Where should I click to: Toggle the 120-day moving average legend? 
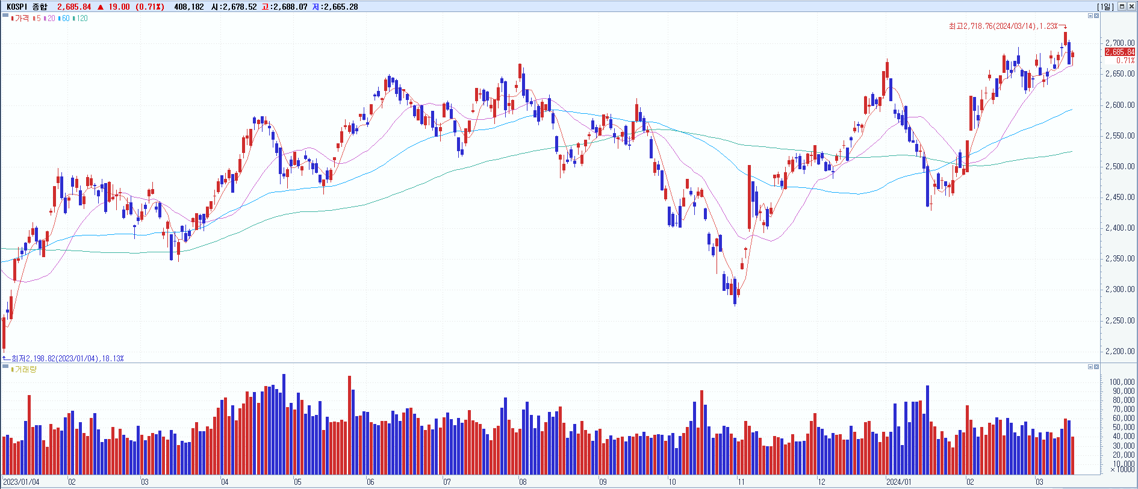[81, 19]
